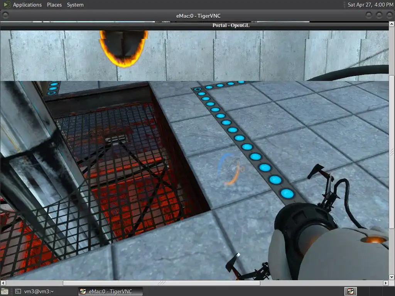Viewport: 395px width, 296px height.
Task: Click the TigerVNC icon at taskbar right end
Action: pos(351,291)
